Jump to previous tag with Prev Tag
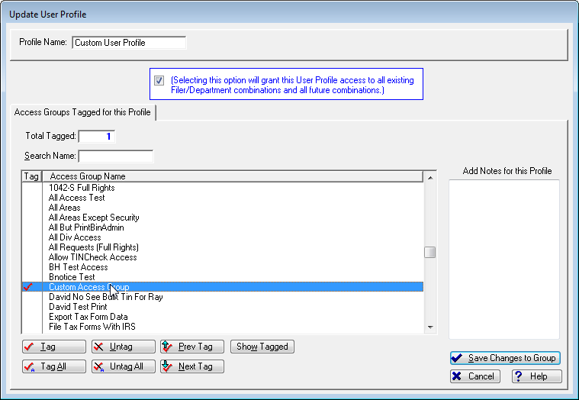579x400 pixels. point(191,347)
